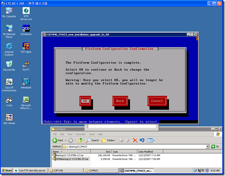Switch to CCM423 folder on taskbar
225x176 pixels.
(101, 170)
